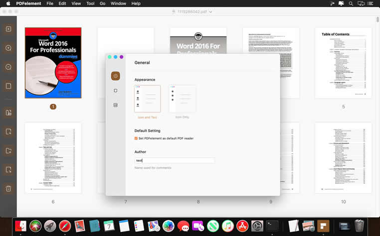Delete page using the trash icon in sidebar
Viewport: 380px width, 236px height.
tap(8, 189)
